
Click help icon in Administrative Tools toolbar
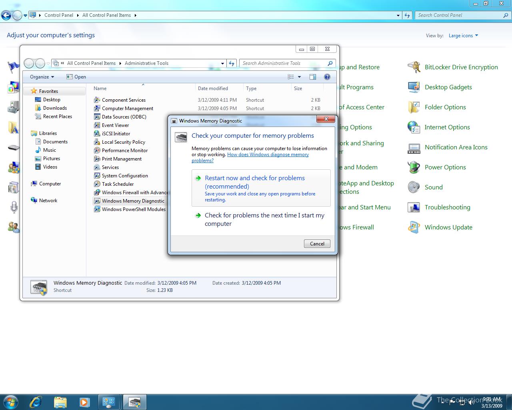pyautogui.click(x=327, y=77)
